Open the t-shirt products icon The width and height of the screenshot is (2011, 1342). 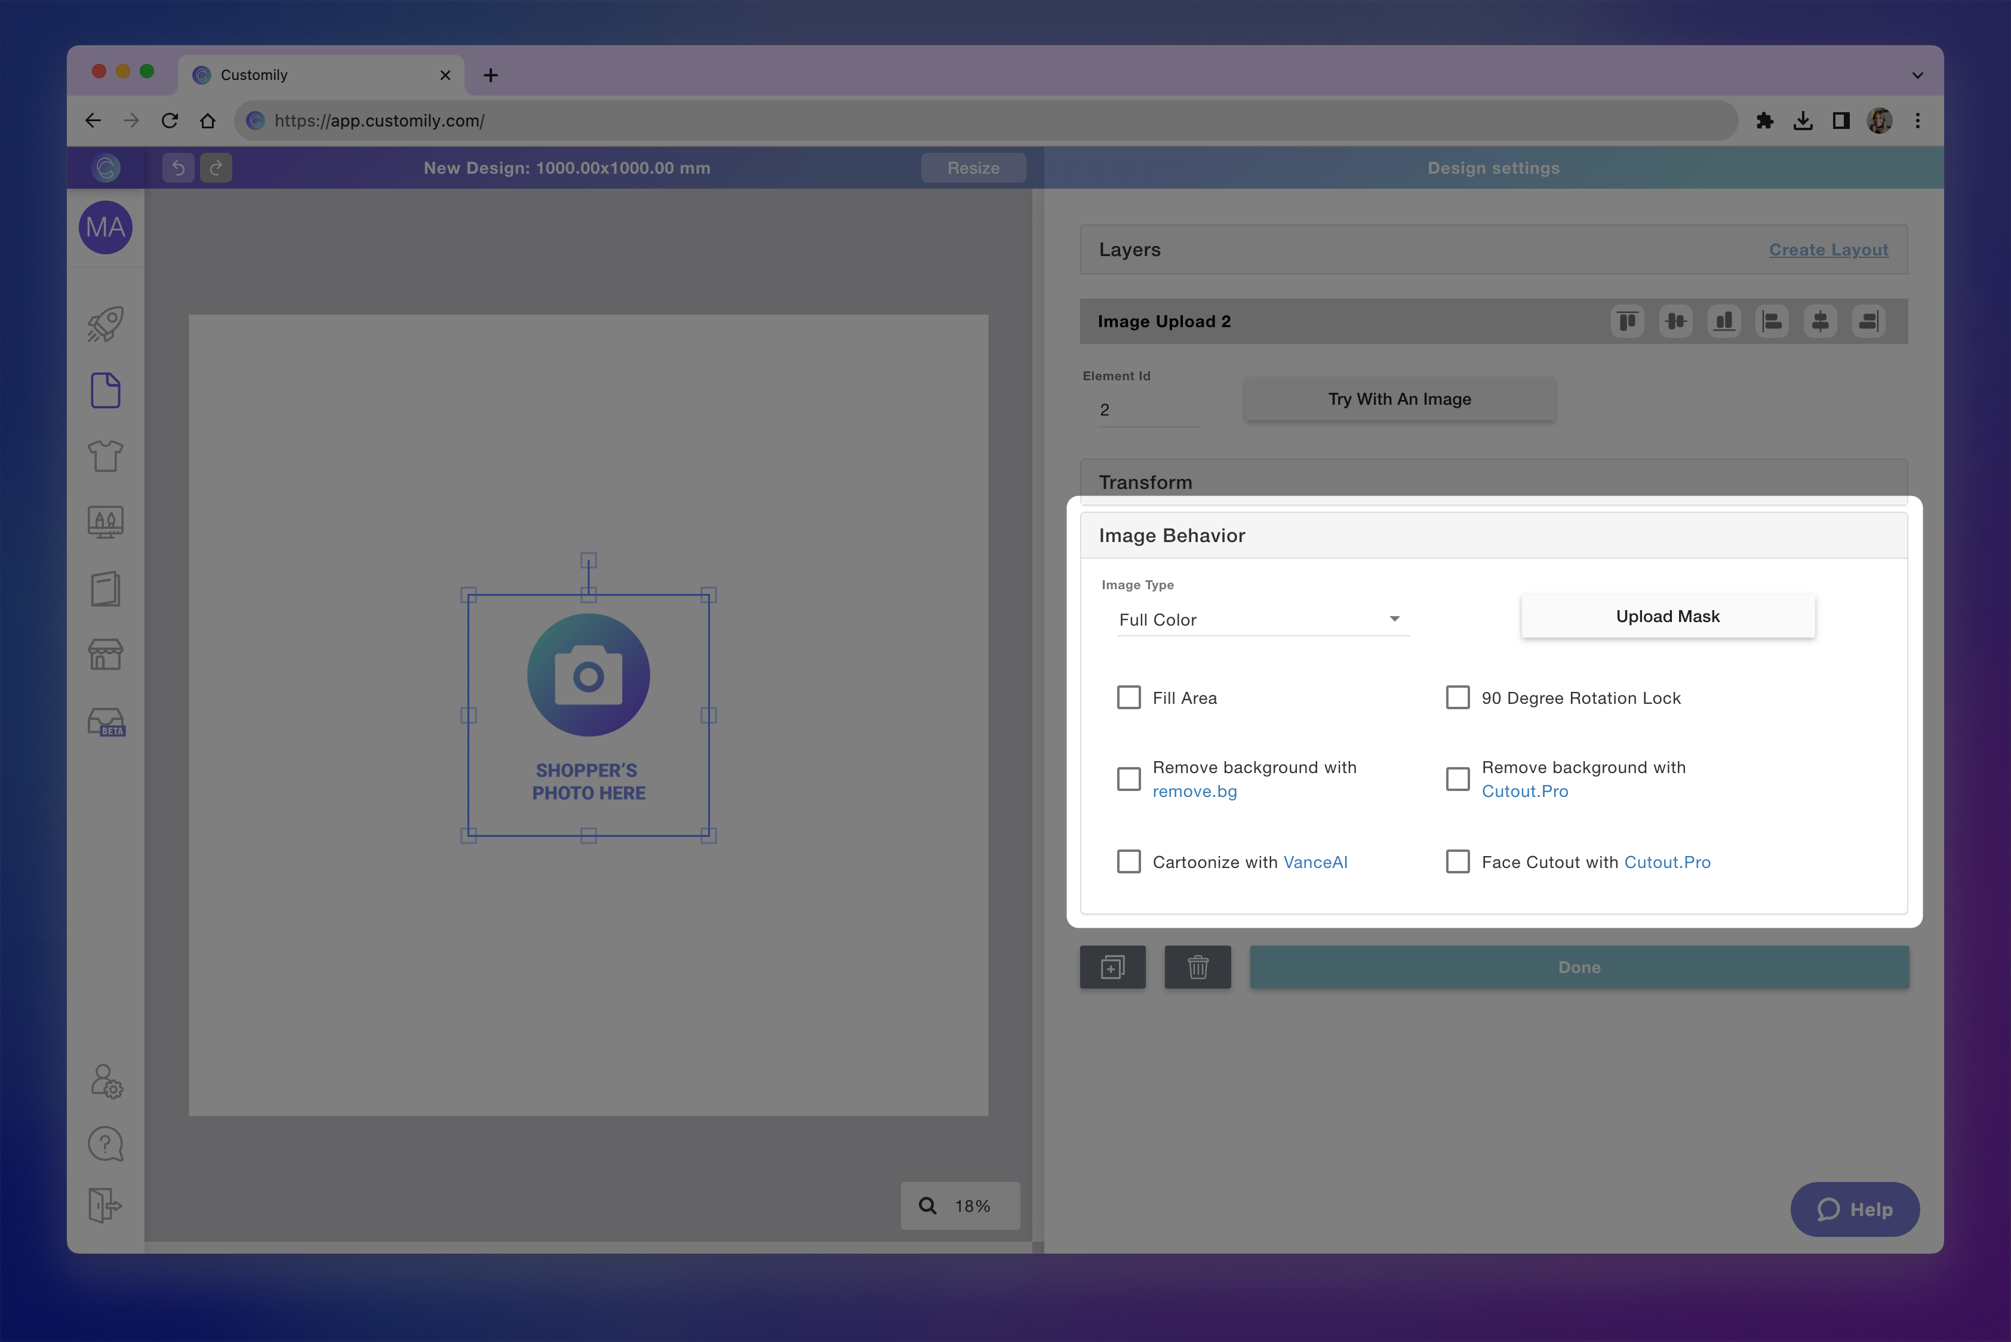tap(105, 455)
